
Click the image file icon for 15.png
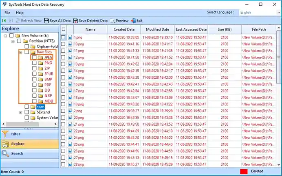click(x=70, y=77)
